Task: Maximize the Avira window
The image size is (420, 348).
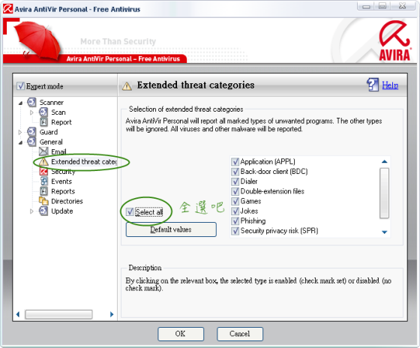Action: pos(382,6)
